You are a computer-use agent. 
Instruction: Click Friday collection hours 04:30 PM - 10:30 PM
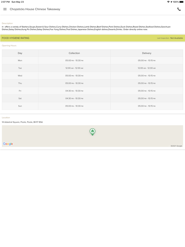point(74,91)
